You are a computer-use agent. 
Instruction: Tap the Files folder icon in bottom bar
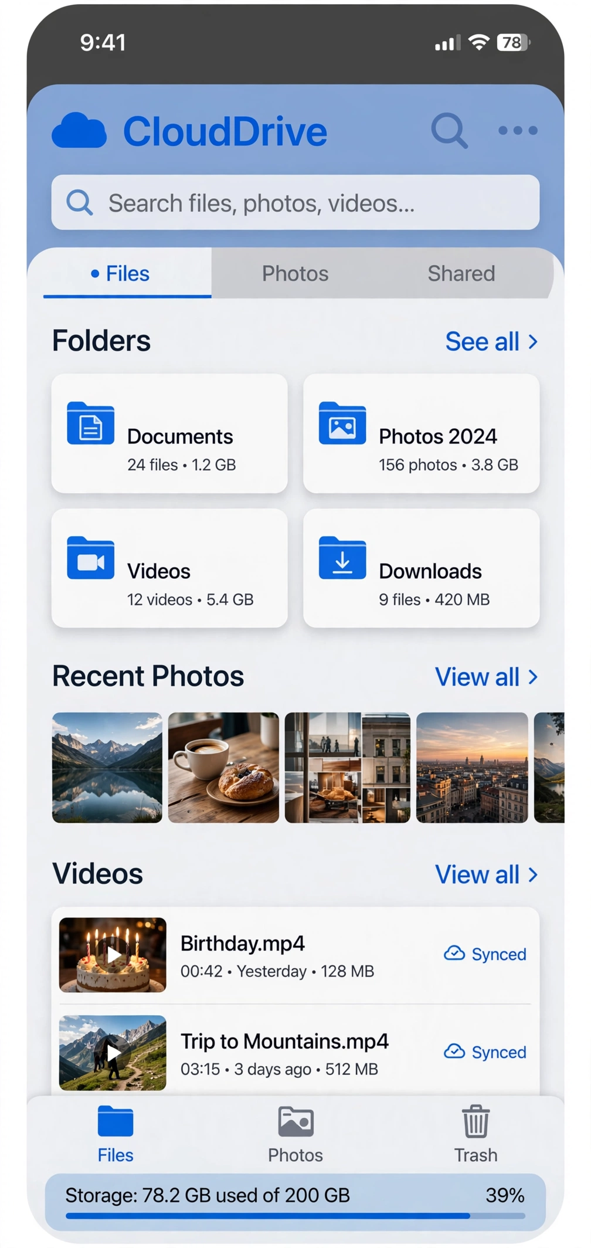click(x=116, y=1121)
